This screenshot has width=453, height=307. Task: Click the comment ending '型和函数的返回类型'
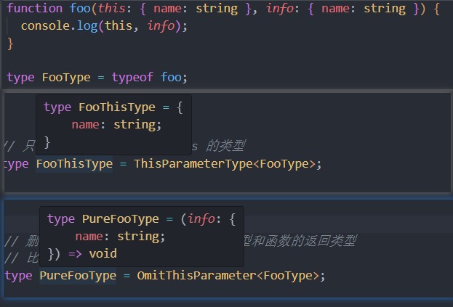[x=300, y=240]
